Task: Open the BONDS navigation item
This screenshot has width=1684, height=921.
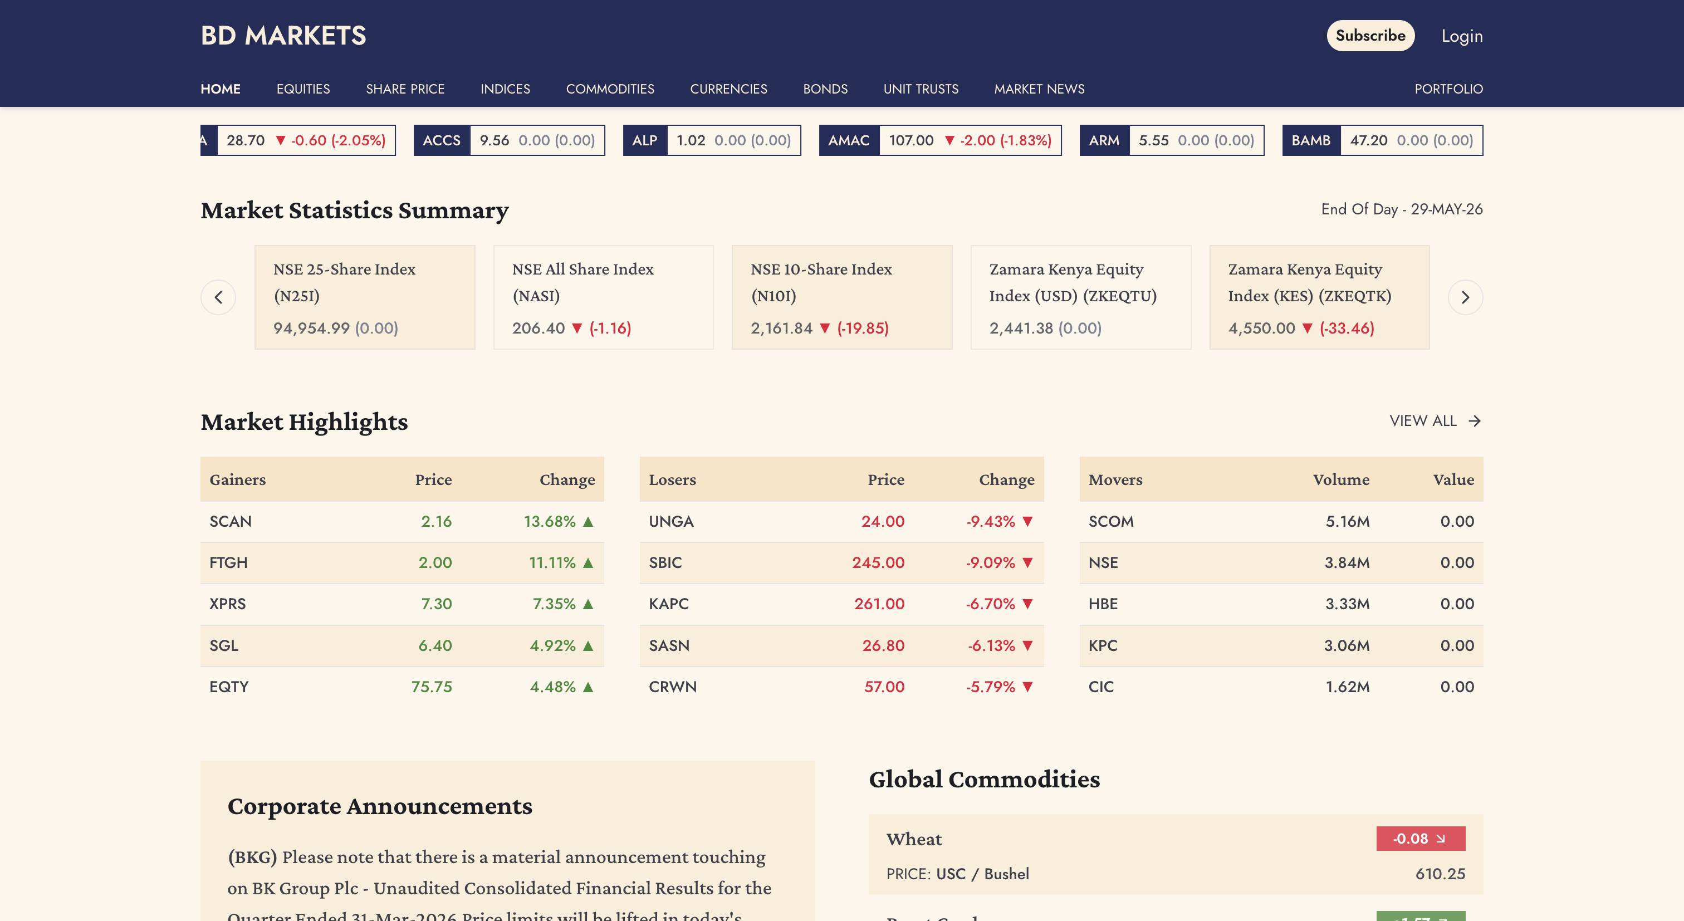Action: coord(825,89)
